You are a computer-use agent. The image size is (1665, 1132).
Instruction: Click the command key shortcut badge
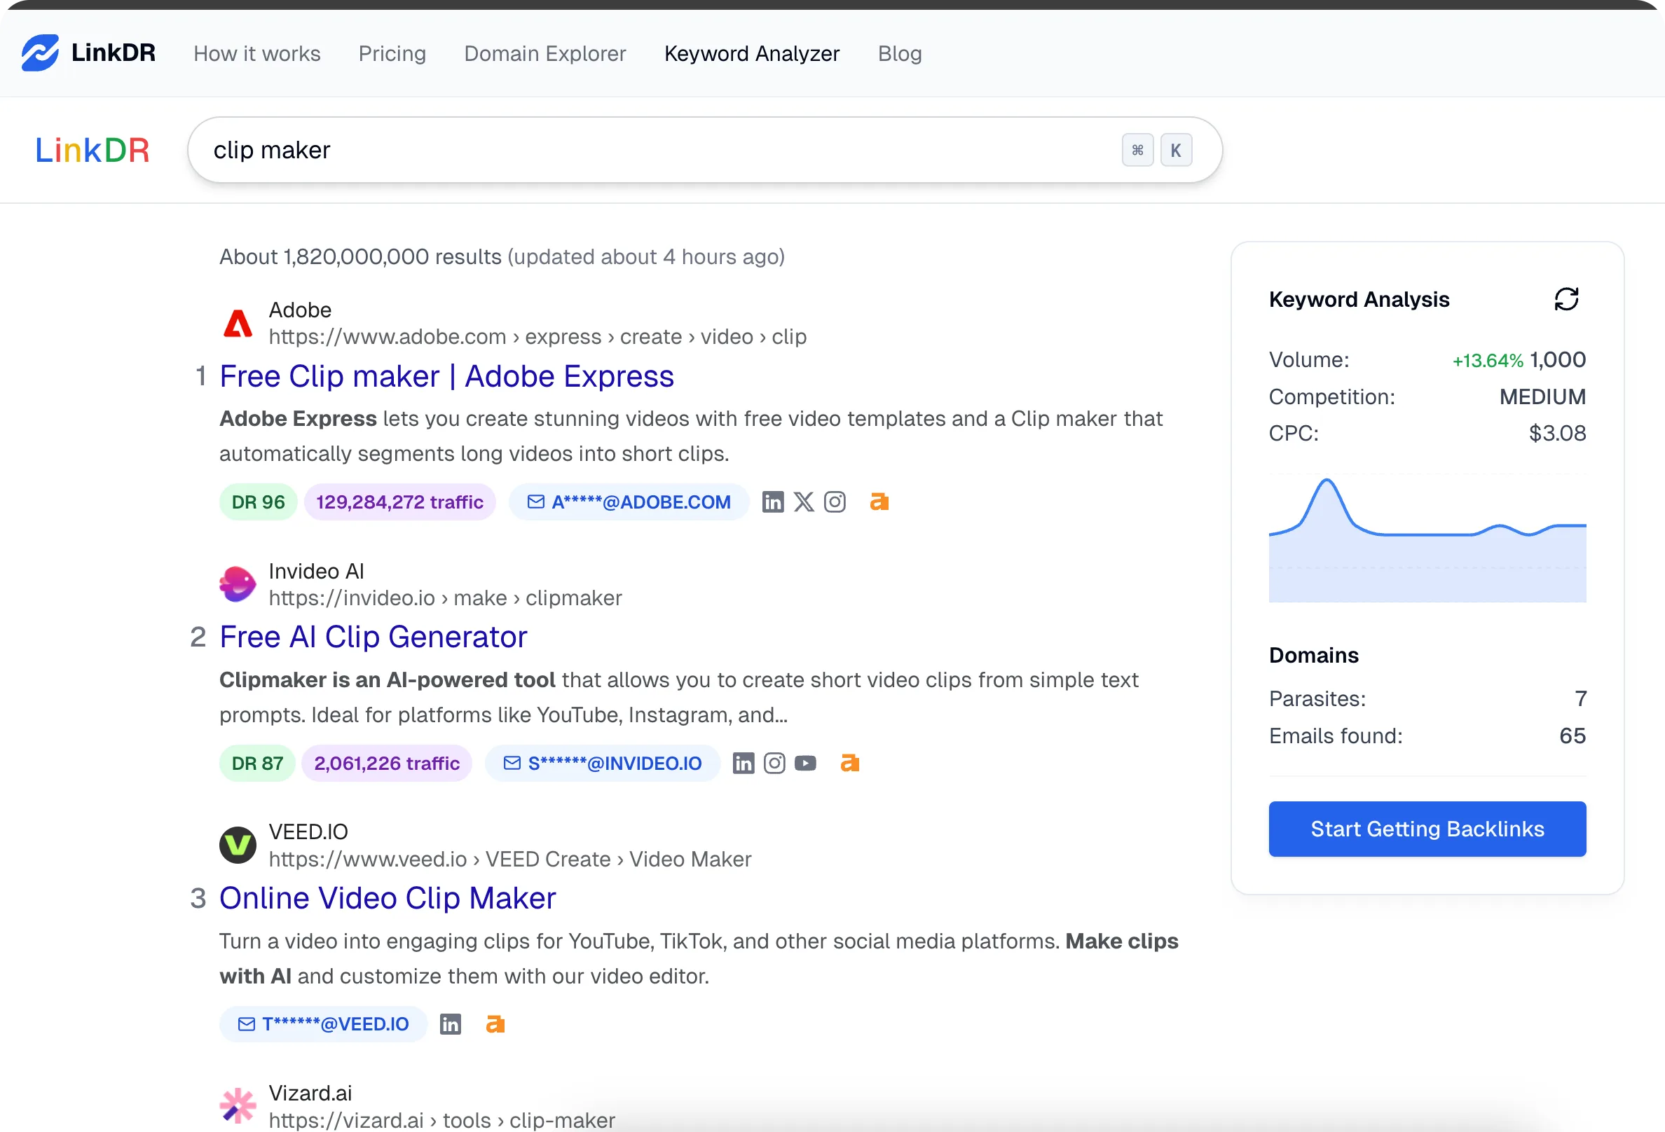click(x=1138, y=151)
